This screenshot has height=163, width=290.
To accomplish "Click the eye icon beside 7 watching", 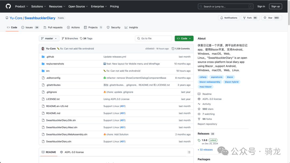I will pyautogui.click(x=199, y=114).
